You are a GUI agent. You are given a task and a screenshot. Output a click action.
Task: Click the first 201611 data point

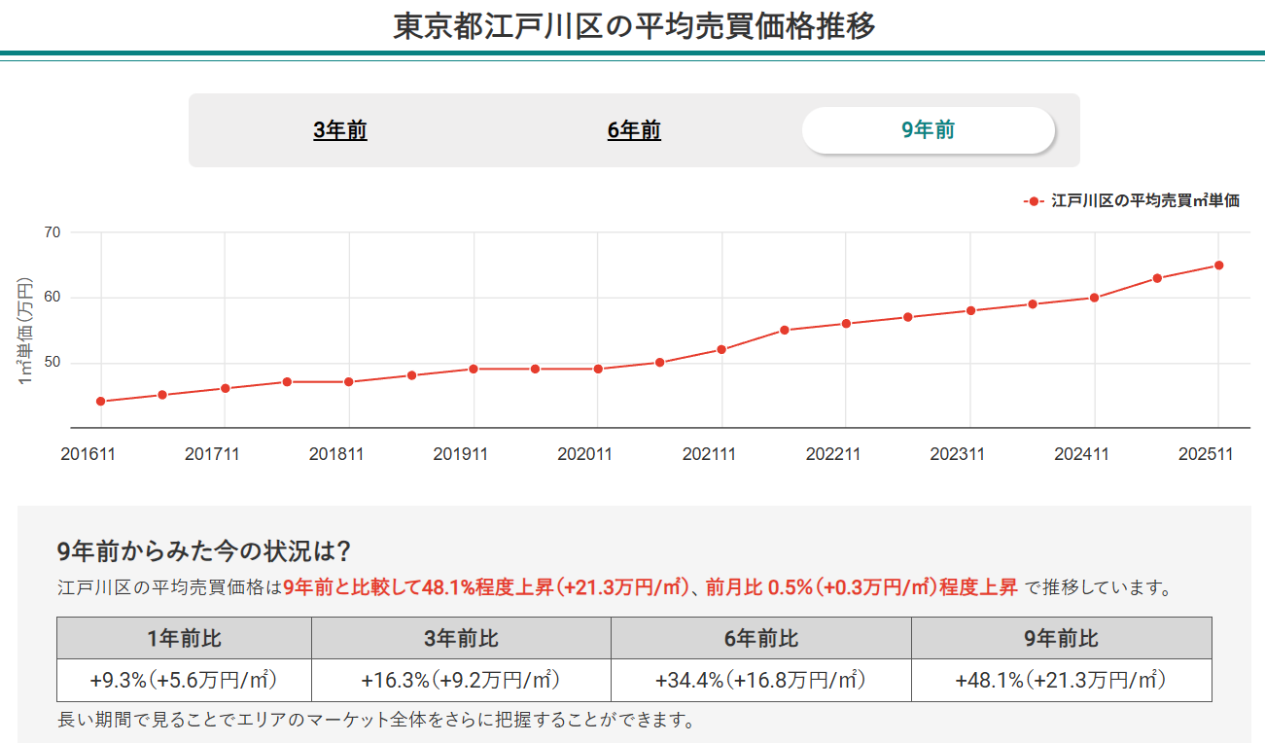pyautogui.click(x=100, y=400)
